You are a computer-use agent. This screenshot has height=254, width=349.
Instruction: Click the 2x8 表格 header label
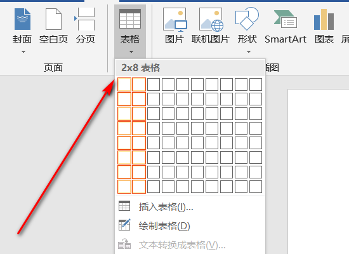pos(140,68)
